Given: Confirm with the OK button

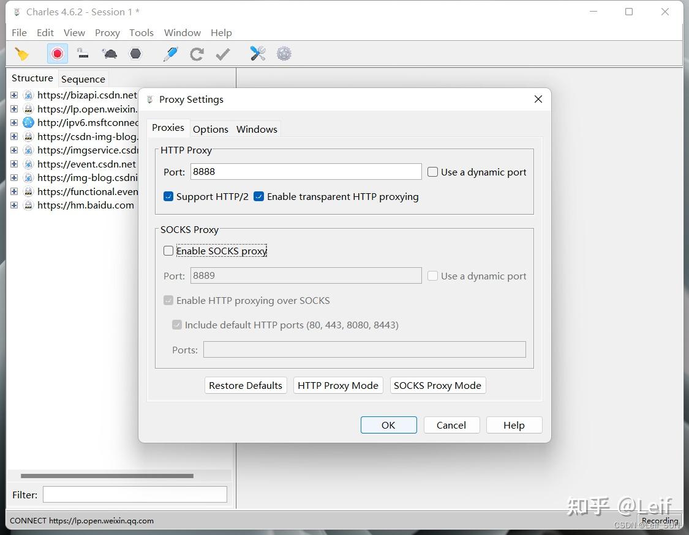Looking at the screenshot, I should click(388, 425).
